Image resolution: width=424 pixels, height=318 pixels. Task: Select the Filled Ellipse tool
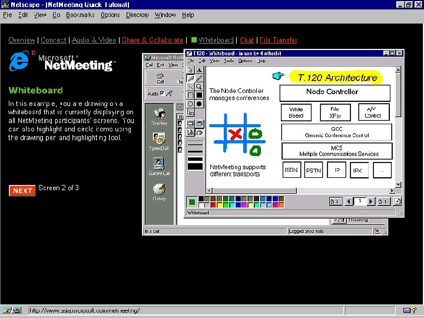coord(199,104)
